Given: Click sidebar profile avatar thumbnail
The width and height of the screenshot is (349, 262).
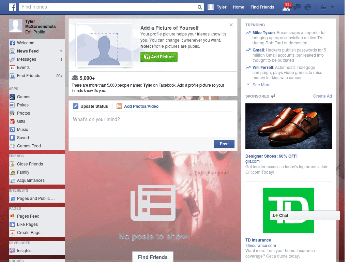Looking at the screenshot, I should [x=16, y=26].
